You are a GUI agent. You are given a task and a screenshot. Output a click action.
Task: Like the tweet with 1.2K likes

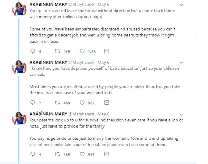[82, 51]
